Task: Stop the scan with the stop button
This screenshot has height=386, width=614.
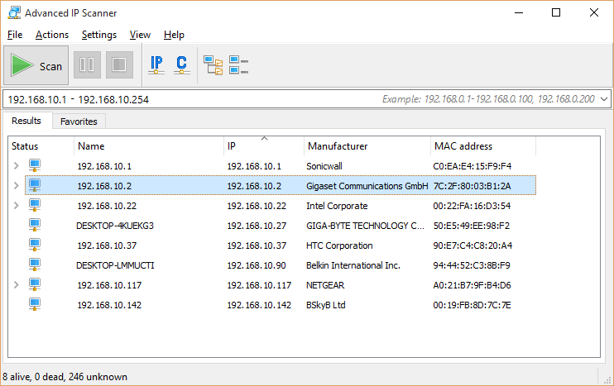Action: click(119, 64)
